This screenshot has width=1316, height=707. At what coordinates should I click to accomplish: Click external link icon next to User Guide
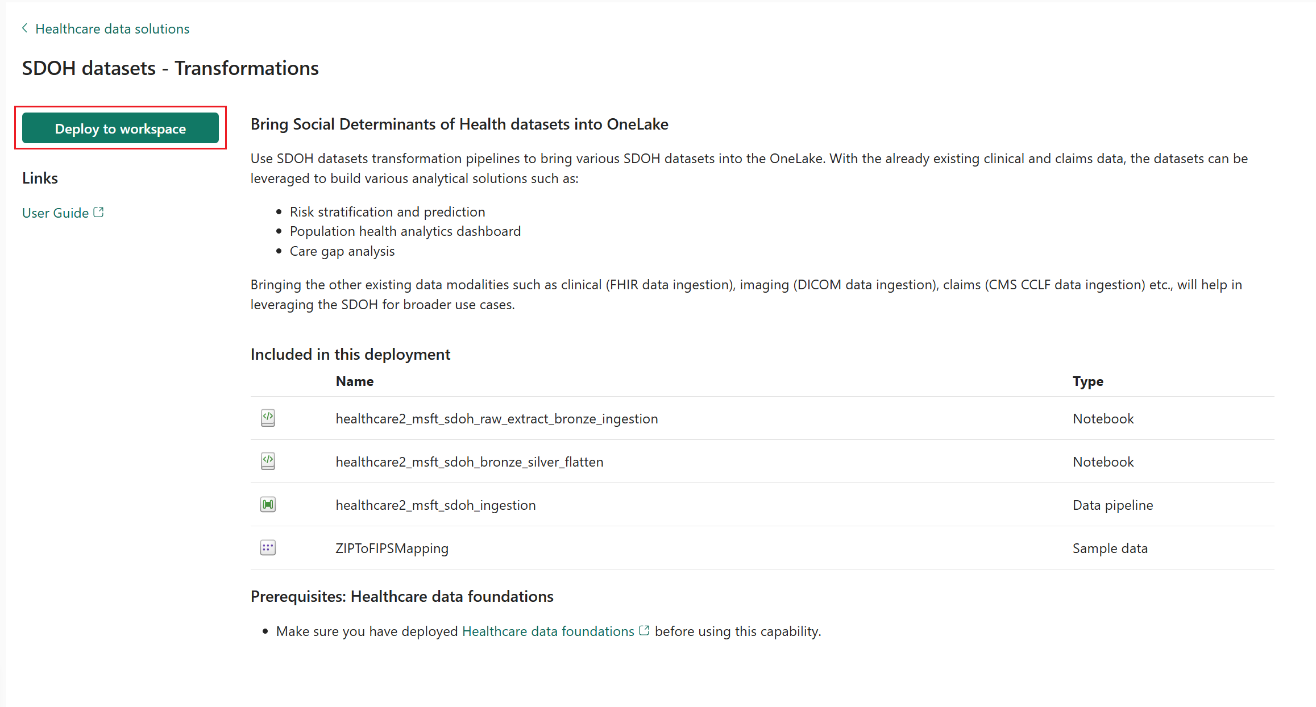[98, 213]
